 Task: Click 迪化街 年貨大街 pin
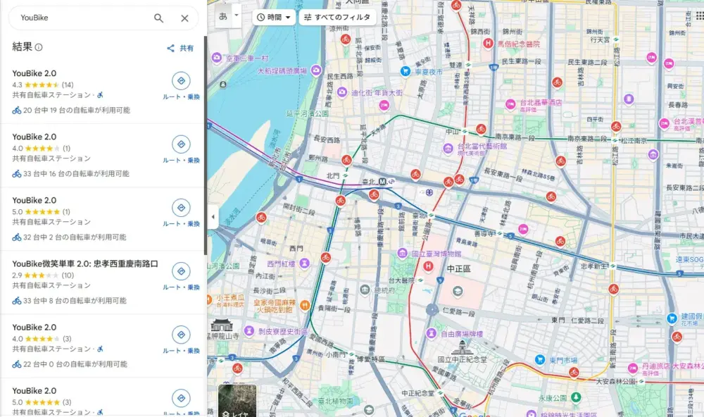342,92
